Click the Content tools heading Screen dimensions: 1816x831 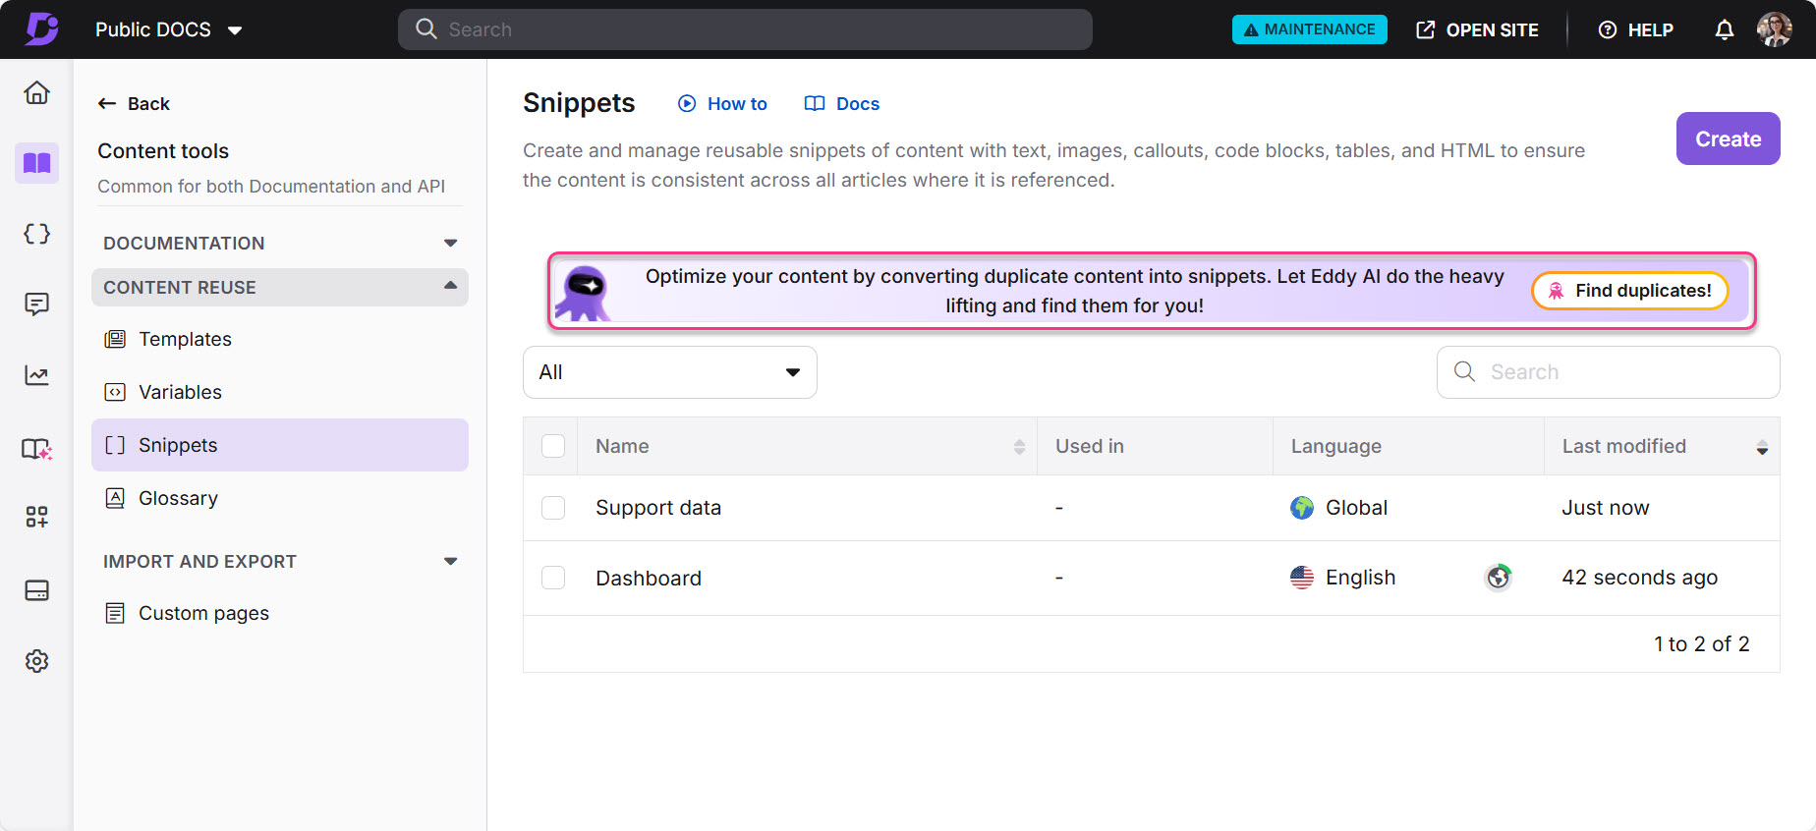tap(163, 151)
